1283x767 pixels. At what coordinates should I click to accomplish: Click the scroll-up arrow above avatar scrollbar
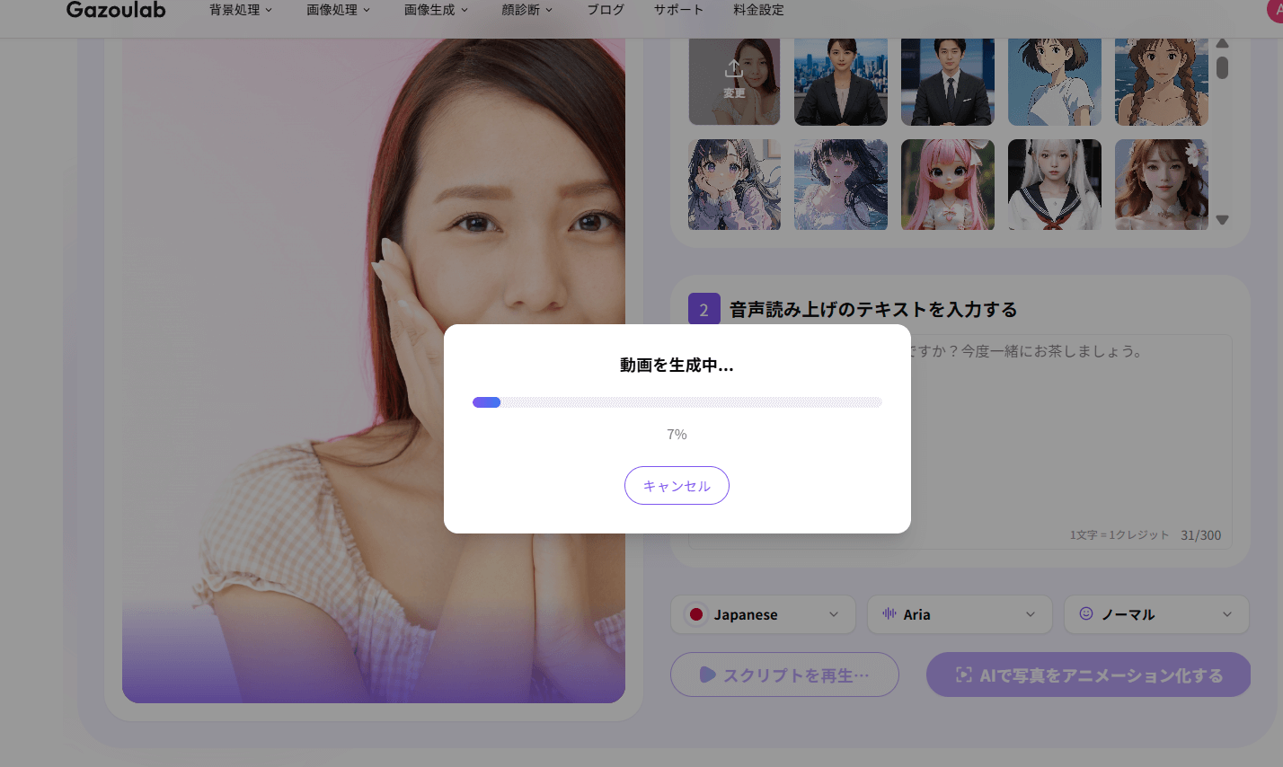(x=1223, y=43)
